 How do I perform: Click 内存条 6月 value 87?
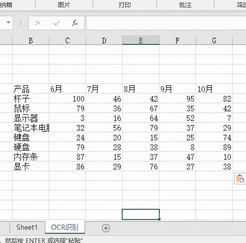[x=67, y=157]
